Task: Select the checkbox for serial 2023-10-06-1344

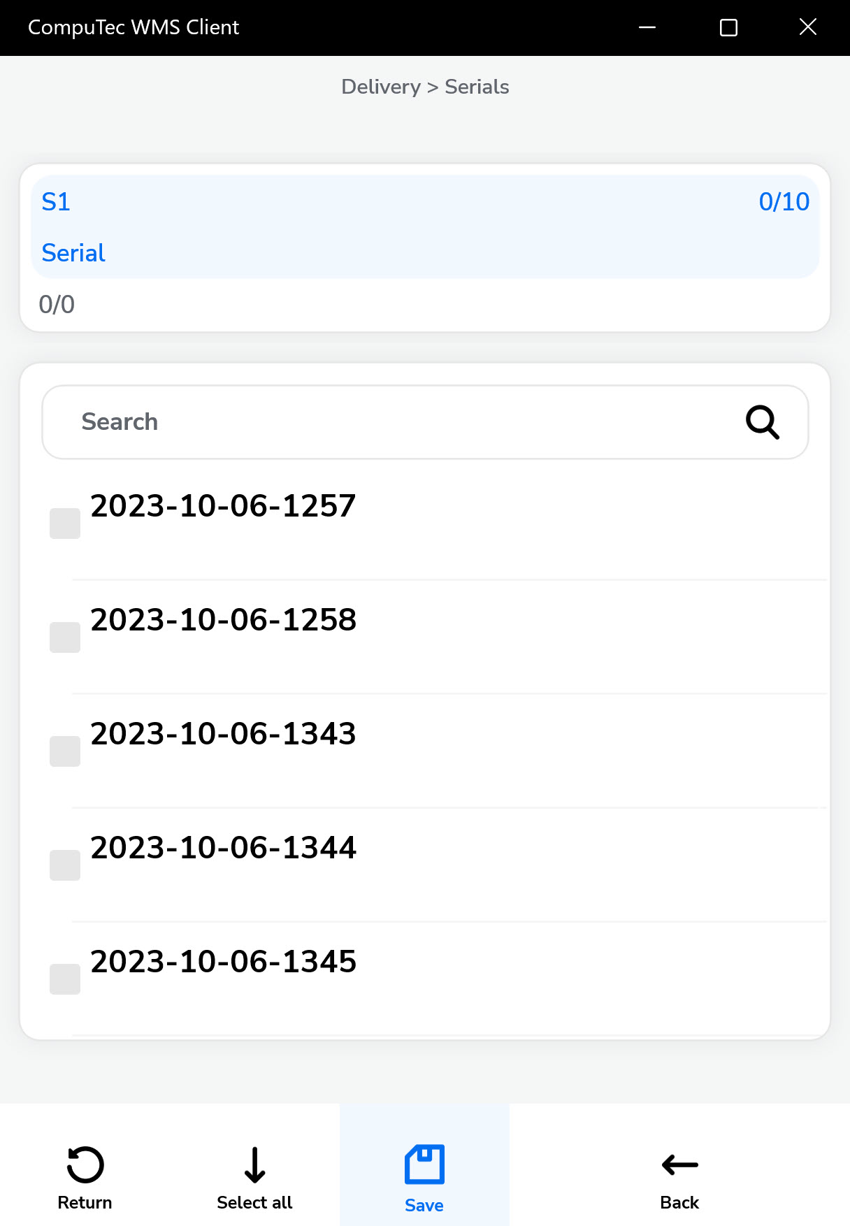Action: pyautogui.click(x=65, y=865)
